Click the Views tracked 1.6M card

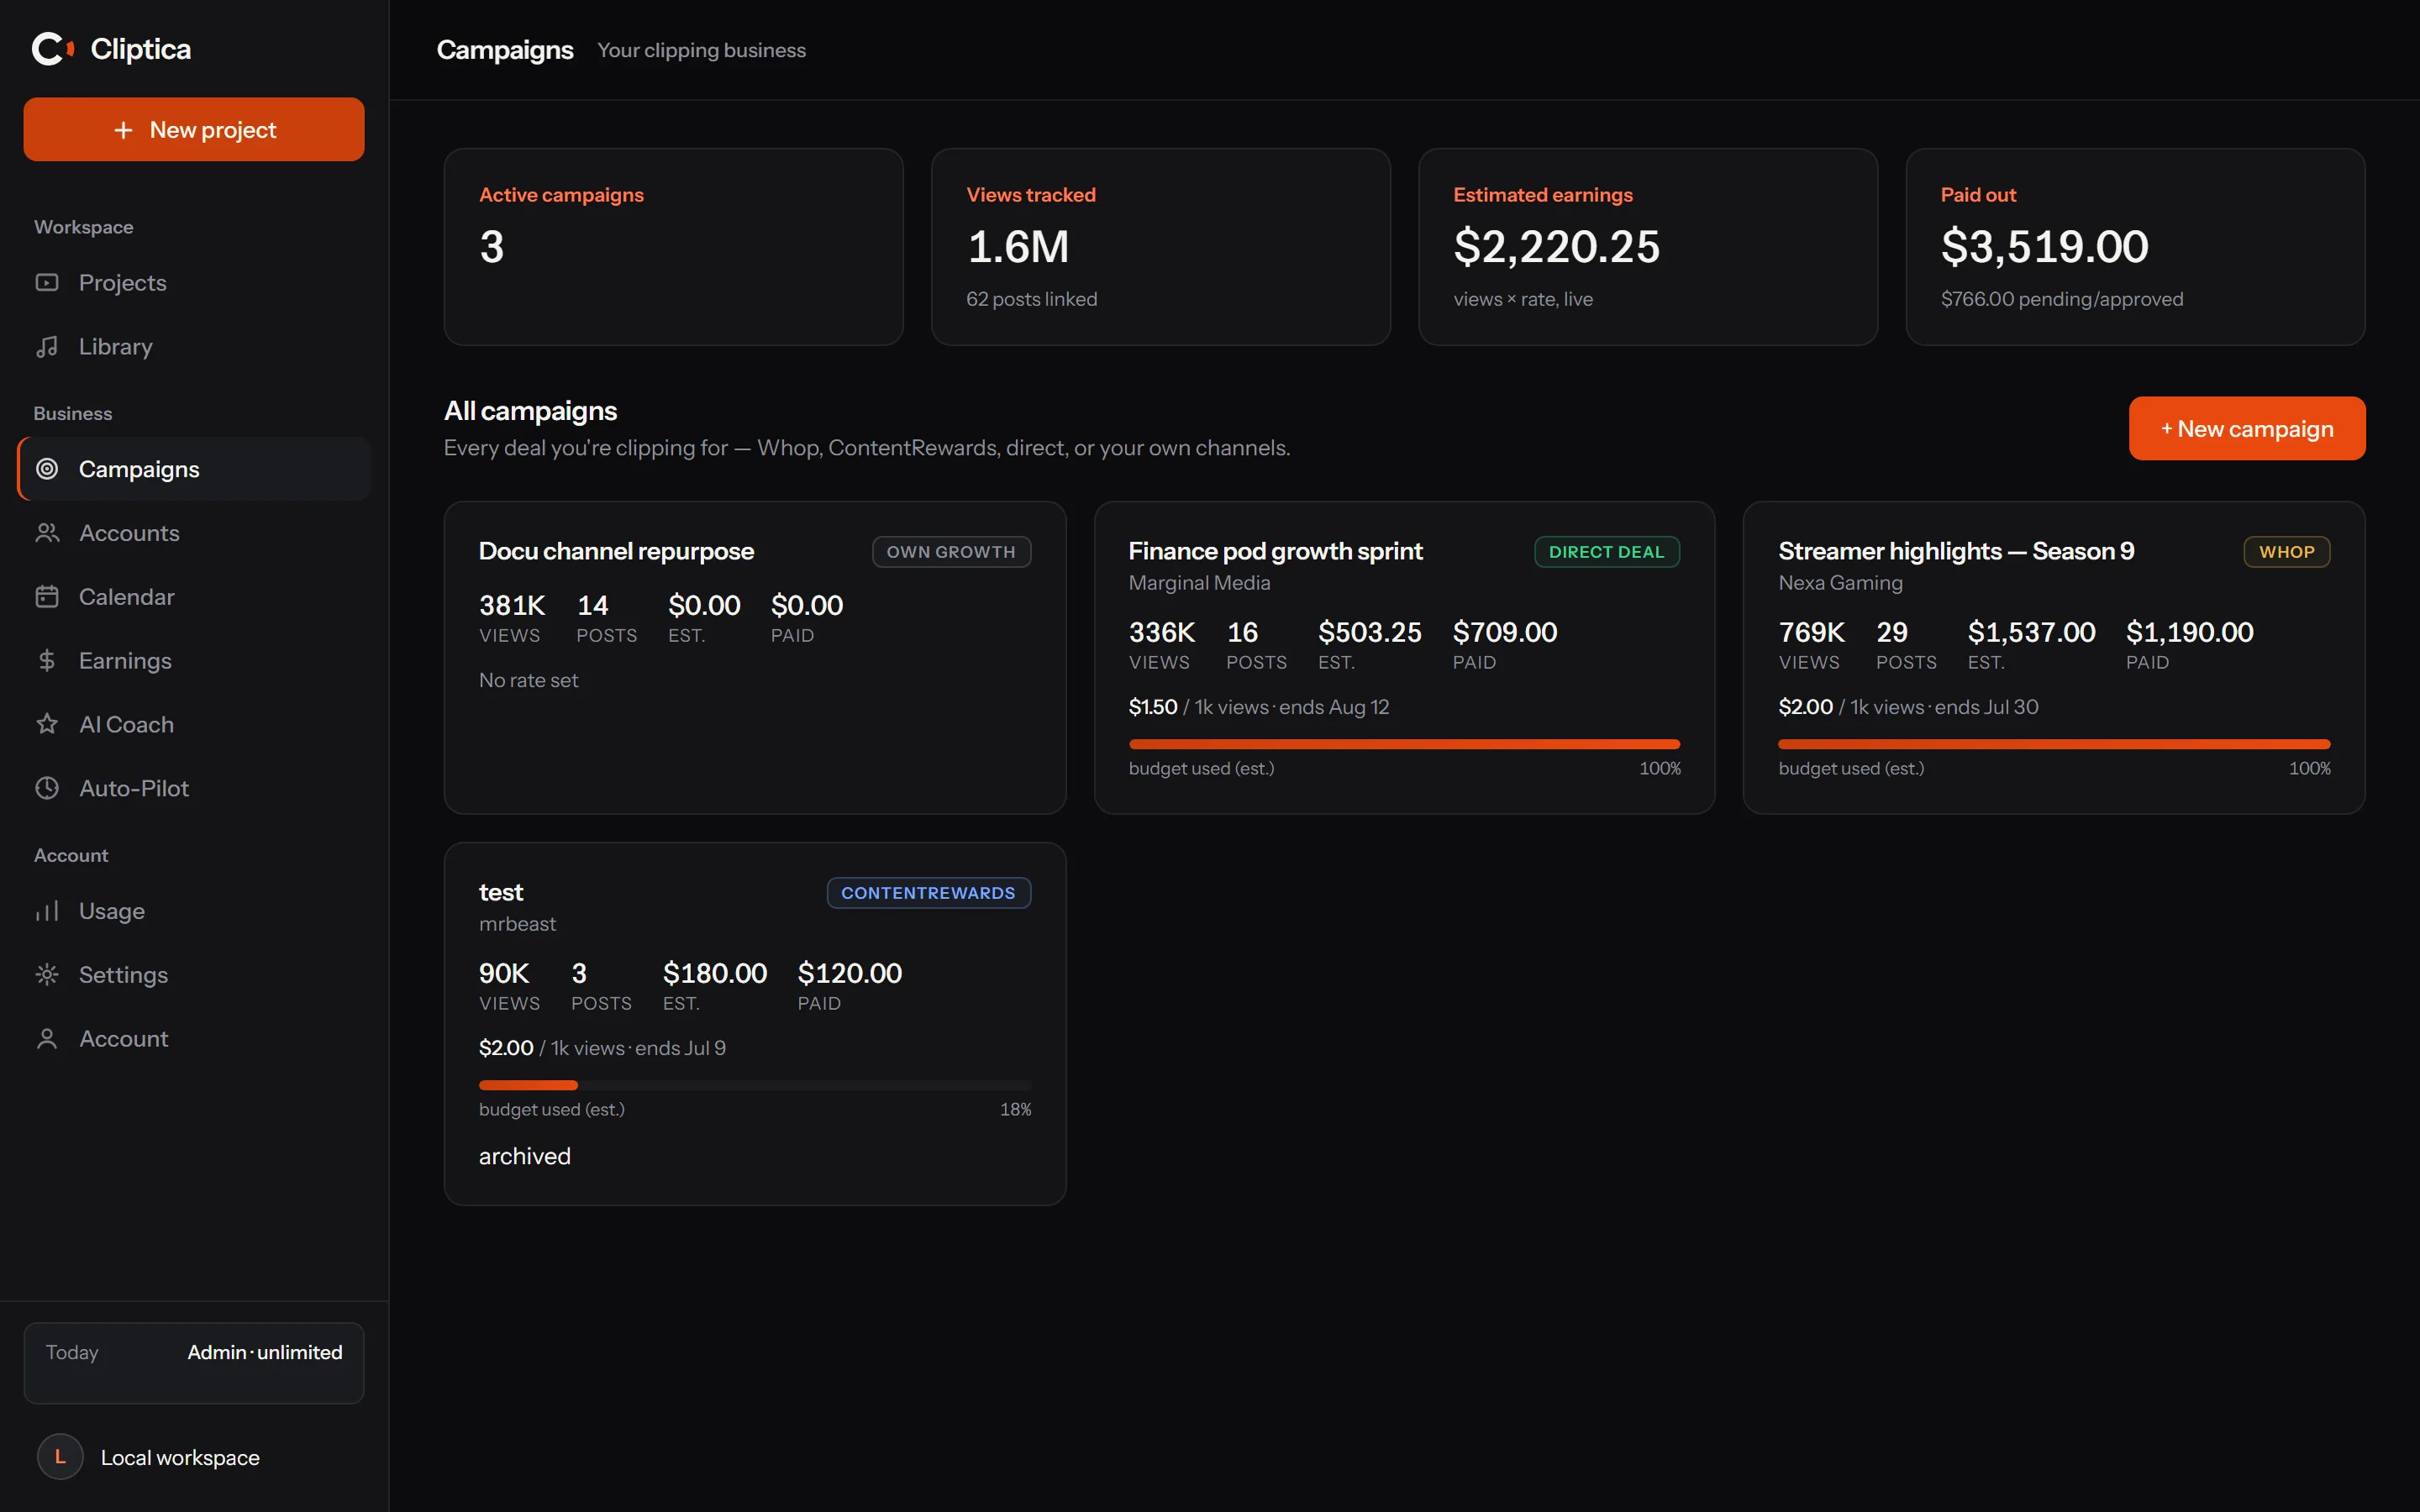[x=1160, y=247]
